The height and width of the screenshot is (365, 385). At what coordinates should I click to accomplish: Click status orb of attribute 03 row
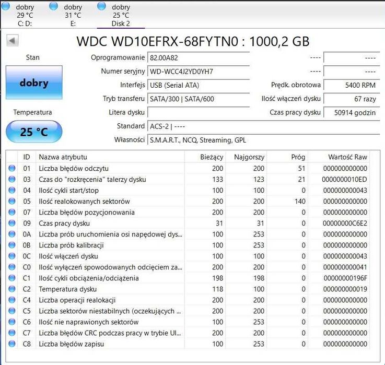pos(12,179)
